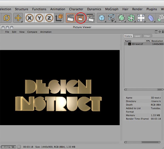The image size is (164, 149).
Task: Open the Character menu
Action: (76, 9)
